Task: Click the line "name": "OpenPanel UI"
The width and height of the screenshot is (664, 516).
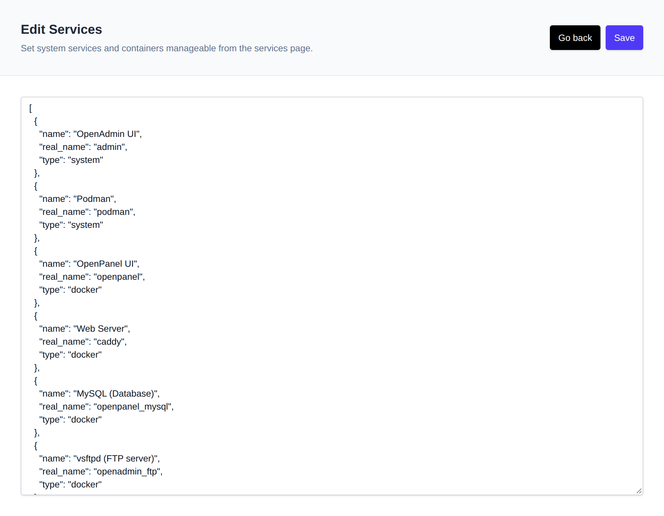Action: coord(89,264)
